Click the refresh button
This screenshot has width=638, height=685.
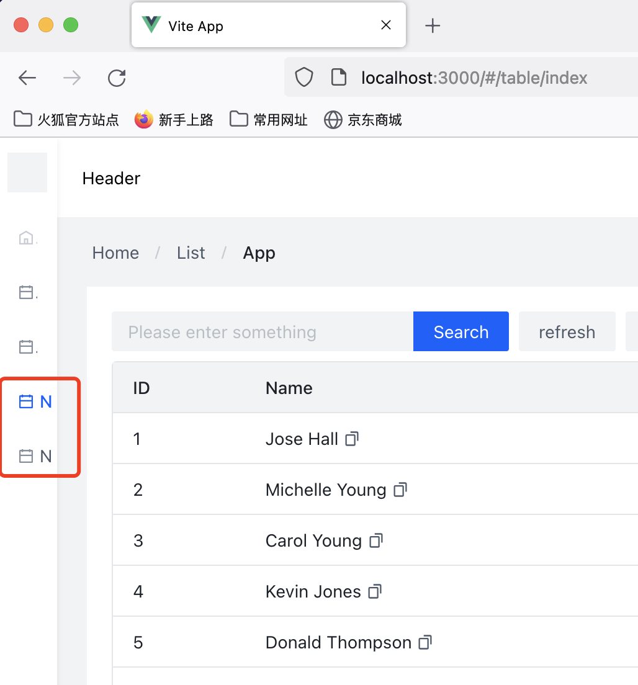(x=567, y=331)
